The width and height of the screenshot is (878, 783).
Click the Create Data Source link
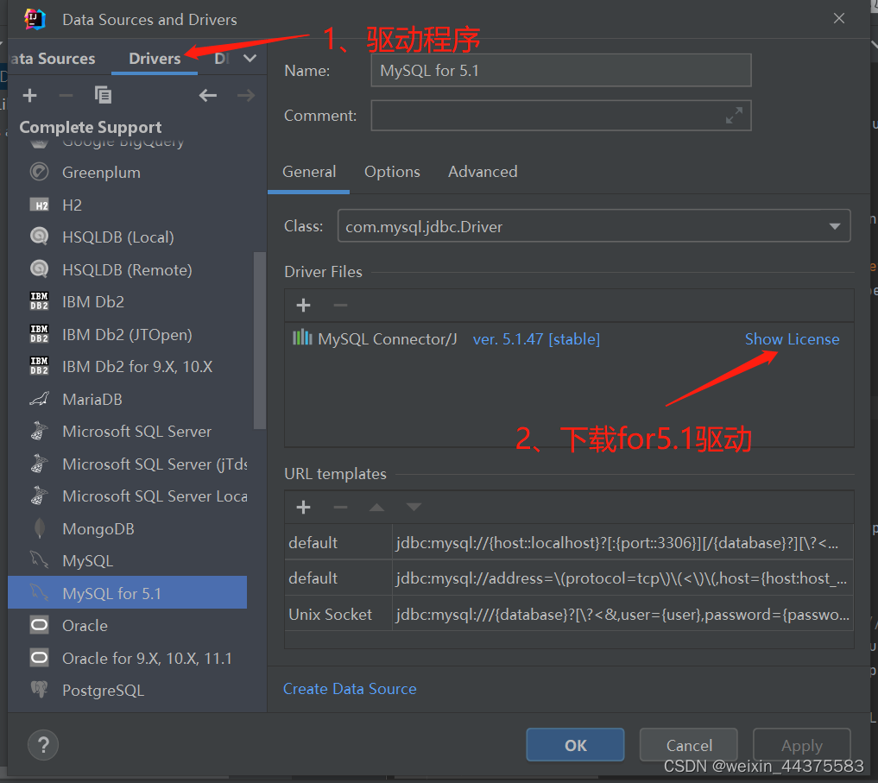(350, 688)
